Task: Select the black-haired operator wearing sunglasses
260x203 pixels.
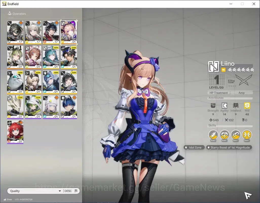Action: (69, 57)
